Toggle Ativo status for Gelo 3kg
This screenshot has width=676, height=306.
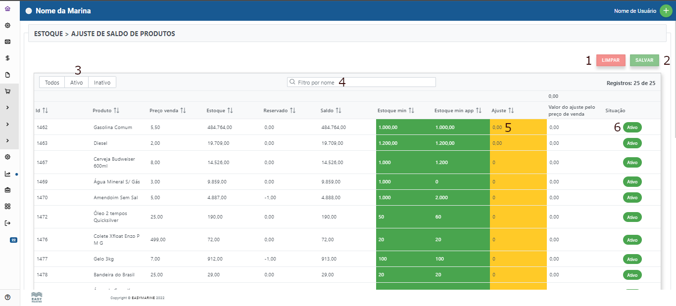point(632,259)
